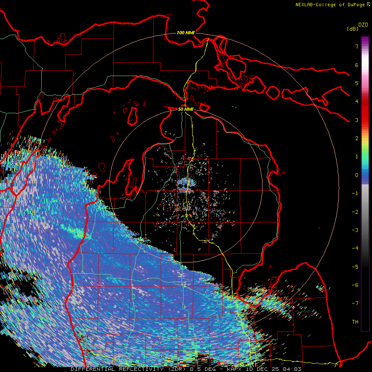This screenshot has width=372, height=372.
Task: Click the -7 value on color scale
Action: 355,303
